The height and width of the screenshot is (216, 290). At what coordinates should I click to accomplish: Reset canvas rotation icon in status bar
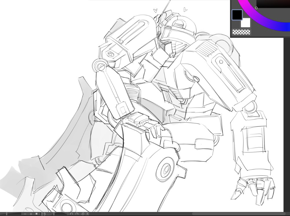pyautogui.click(x=83, y=214)
